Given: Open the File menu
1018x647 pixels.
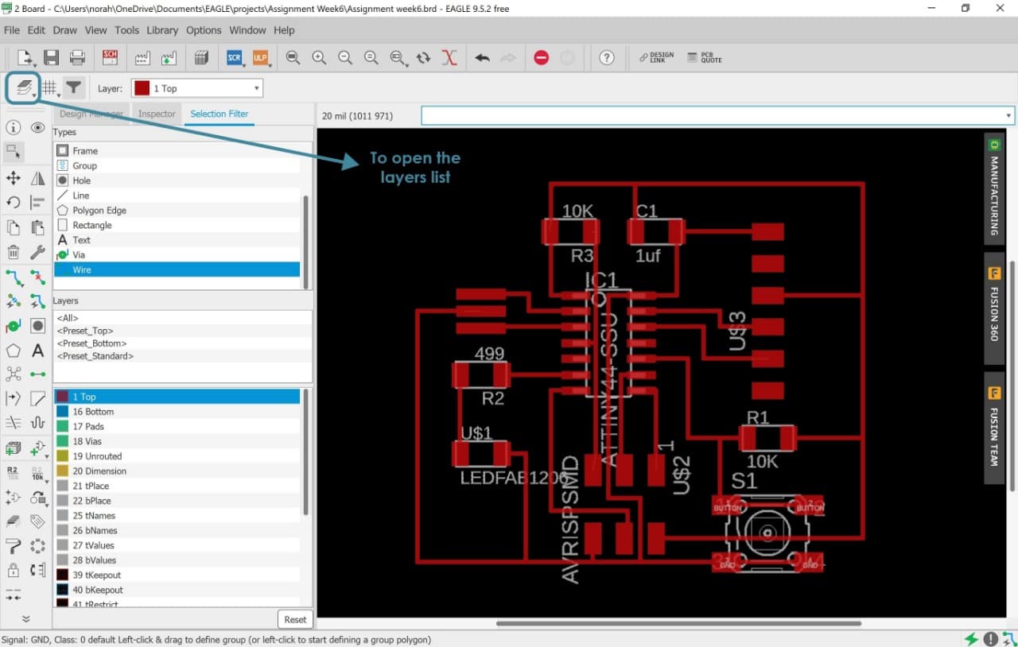Looking at the screenshot, I should 12,30.
